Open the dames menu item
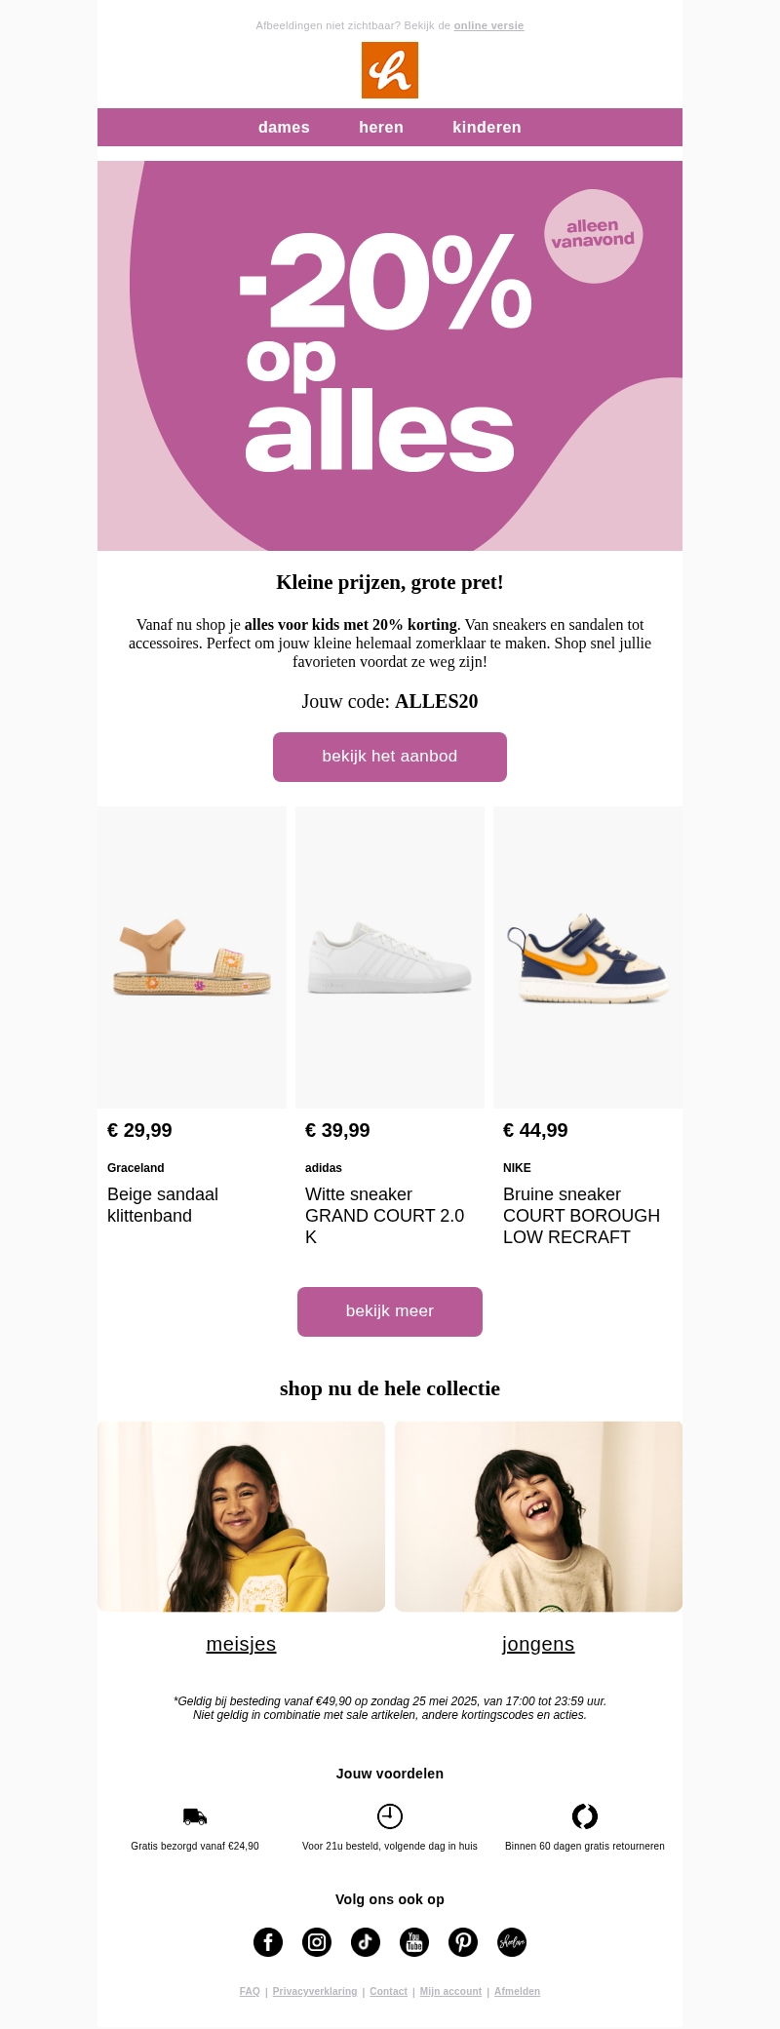 click(x=284, y=128)
